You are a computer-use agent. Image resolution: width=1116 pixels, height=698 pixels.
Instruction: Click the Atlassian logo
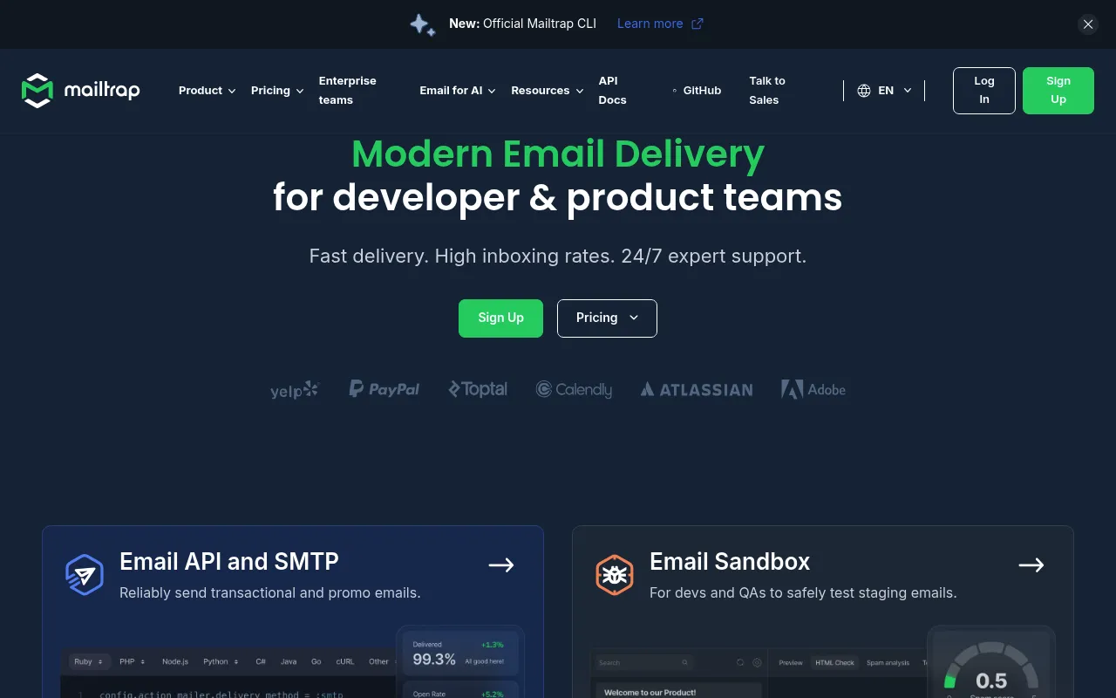[x=697, y=390]
